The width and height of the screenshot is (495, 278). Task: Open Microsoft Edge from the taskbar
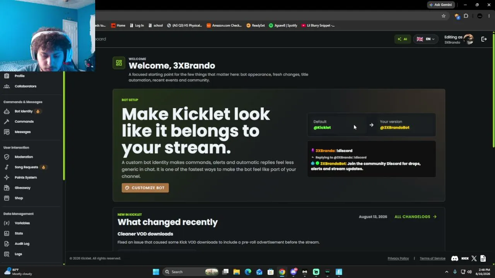coord(248,272)
